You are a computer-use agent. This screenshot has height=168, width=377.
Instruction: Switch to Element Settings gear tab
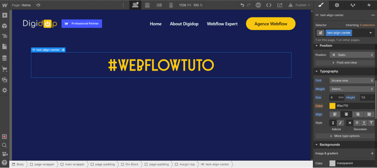337,5
